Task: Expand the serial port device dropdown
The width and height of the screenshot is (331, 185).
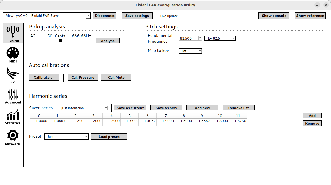Action: click(47, 16)
